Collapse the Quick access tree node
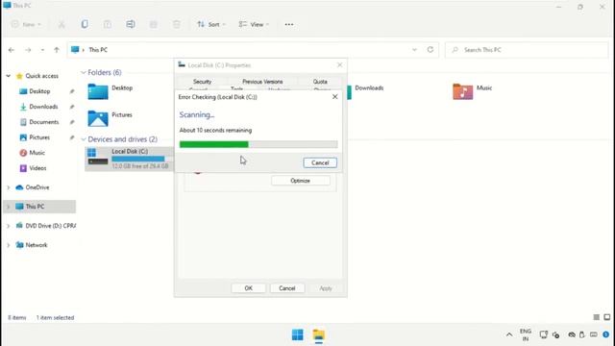Image resolution: width=615 pixels, height=346 pixels. click(9, 76)
